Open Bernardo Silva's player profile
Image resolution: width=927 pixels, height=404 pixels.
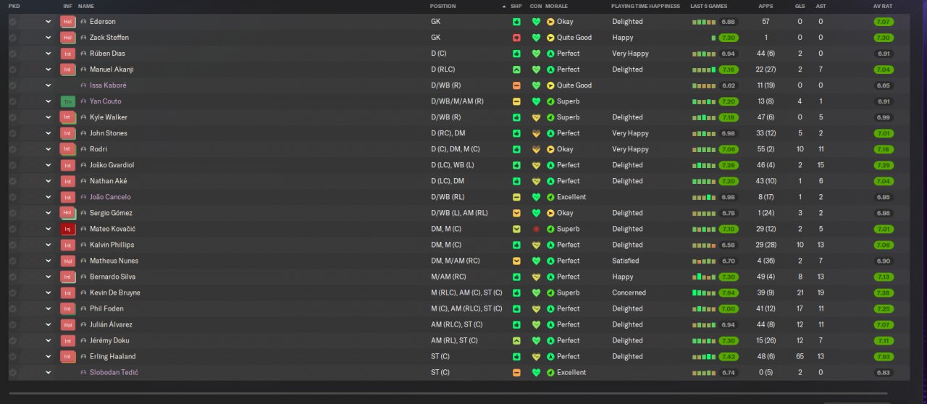click(112, 277)
